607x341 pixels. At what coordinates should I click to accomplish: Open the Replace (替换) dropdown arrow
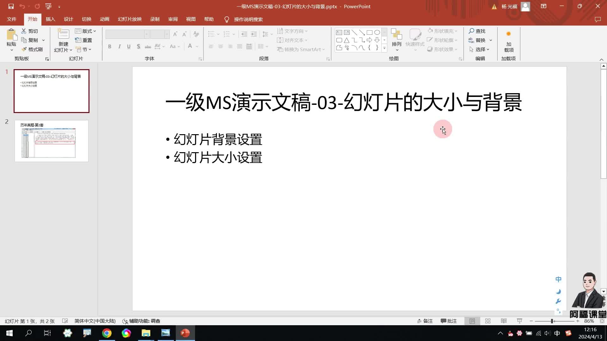click(491, 40)
